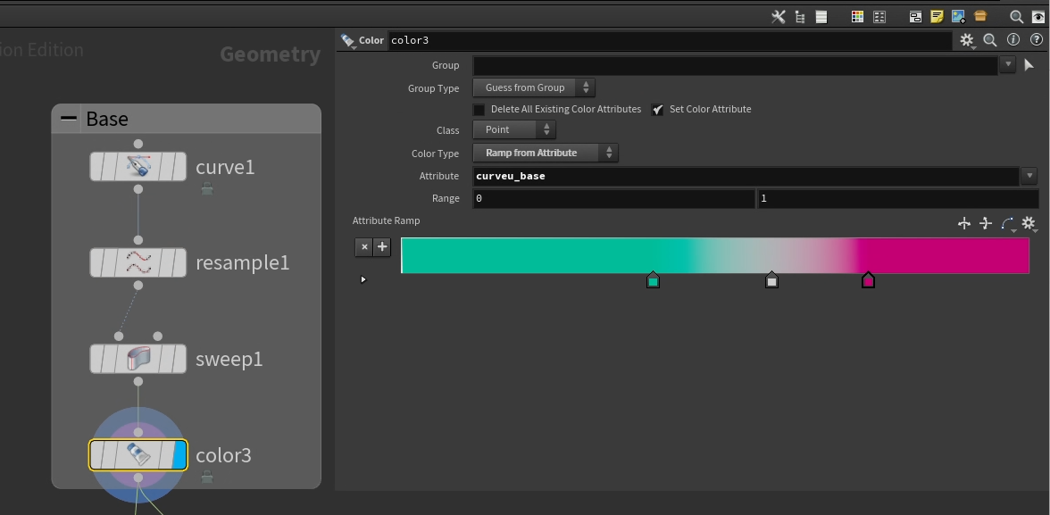1050x515 pixels.
Task: Open the color palette grid icon
Action: [x=857, y=16]
